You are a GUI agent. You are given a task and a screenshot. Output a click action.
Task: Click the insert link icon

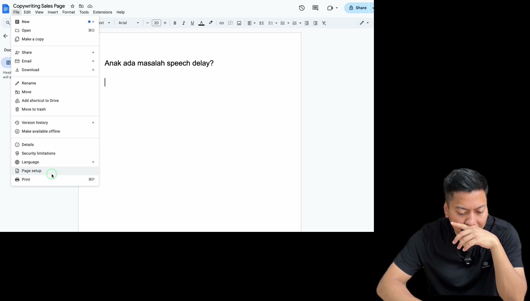[x=221, y=23]
